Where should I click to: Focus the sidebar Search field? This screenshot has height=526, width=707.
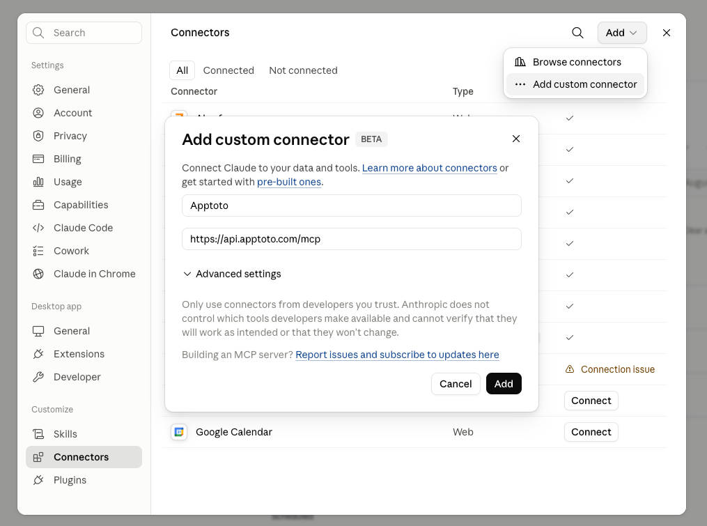pyautogui.click(x=84, y=33)
